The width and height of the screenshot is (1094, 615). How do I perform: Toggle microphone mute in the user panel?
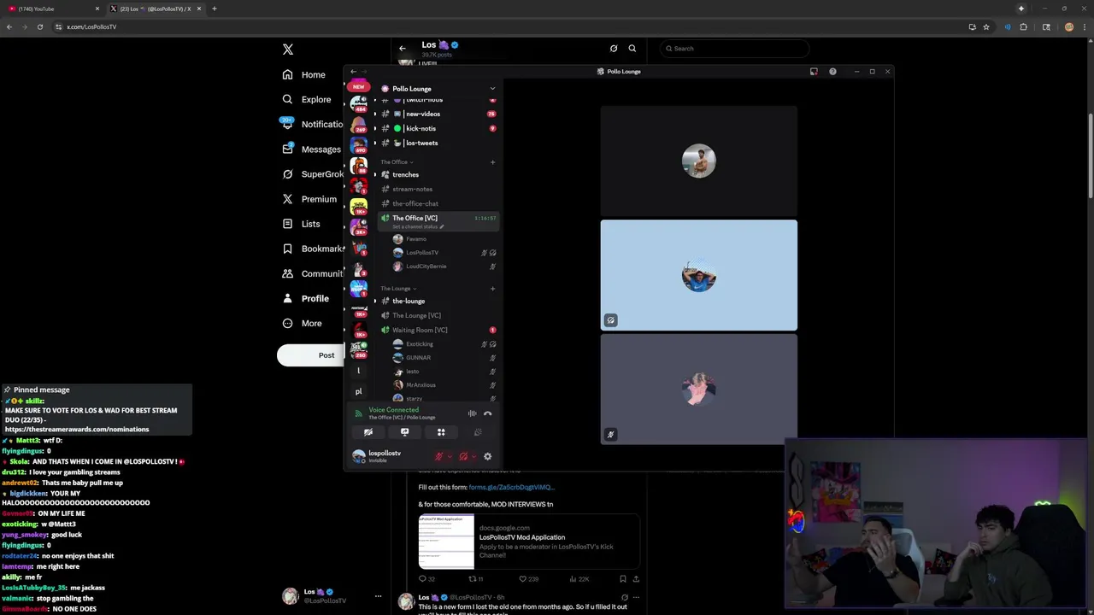439,457
